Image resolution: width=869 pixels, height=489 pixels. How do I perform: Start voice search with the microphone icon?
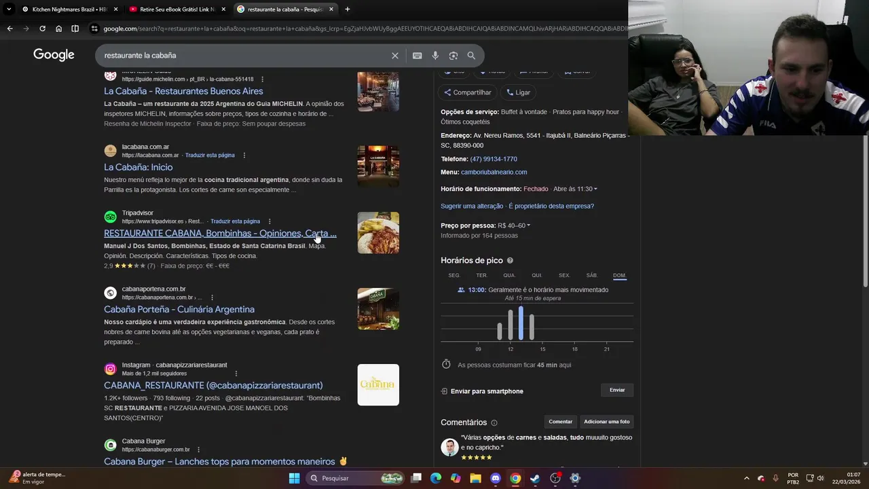pos(435,56)
